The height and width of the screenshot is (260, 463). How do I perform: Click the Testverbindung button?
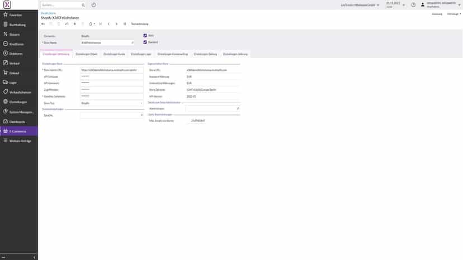point(140,24)
